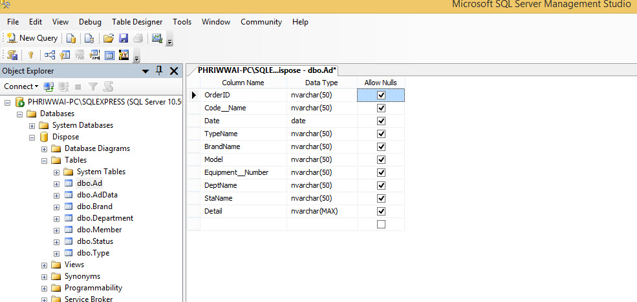The height and width of the screenshot is (302, 637).
Task: Collapse the PHRIWWAI-PC\SQLEXPRESS server node
Action: click(x=7, y=102)
